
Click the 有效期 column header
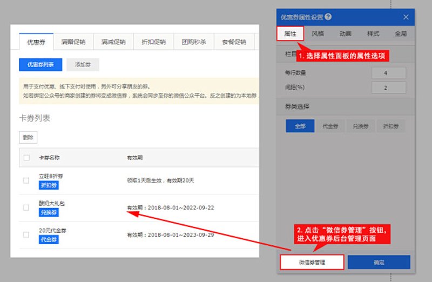point(134,158)
